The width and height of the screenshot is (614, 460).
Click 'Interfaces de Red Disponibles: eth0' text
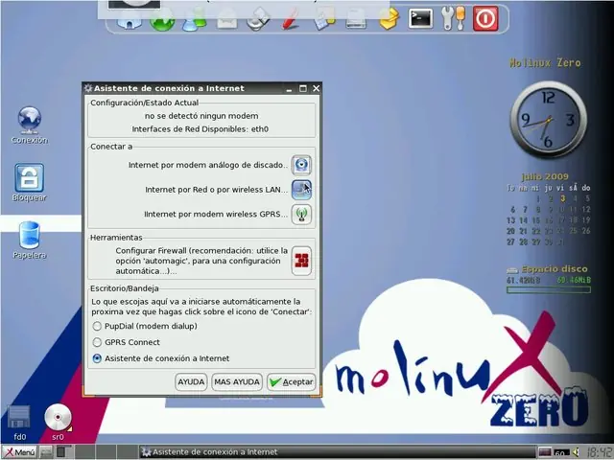pos(201,129)
